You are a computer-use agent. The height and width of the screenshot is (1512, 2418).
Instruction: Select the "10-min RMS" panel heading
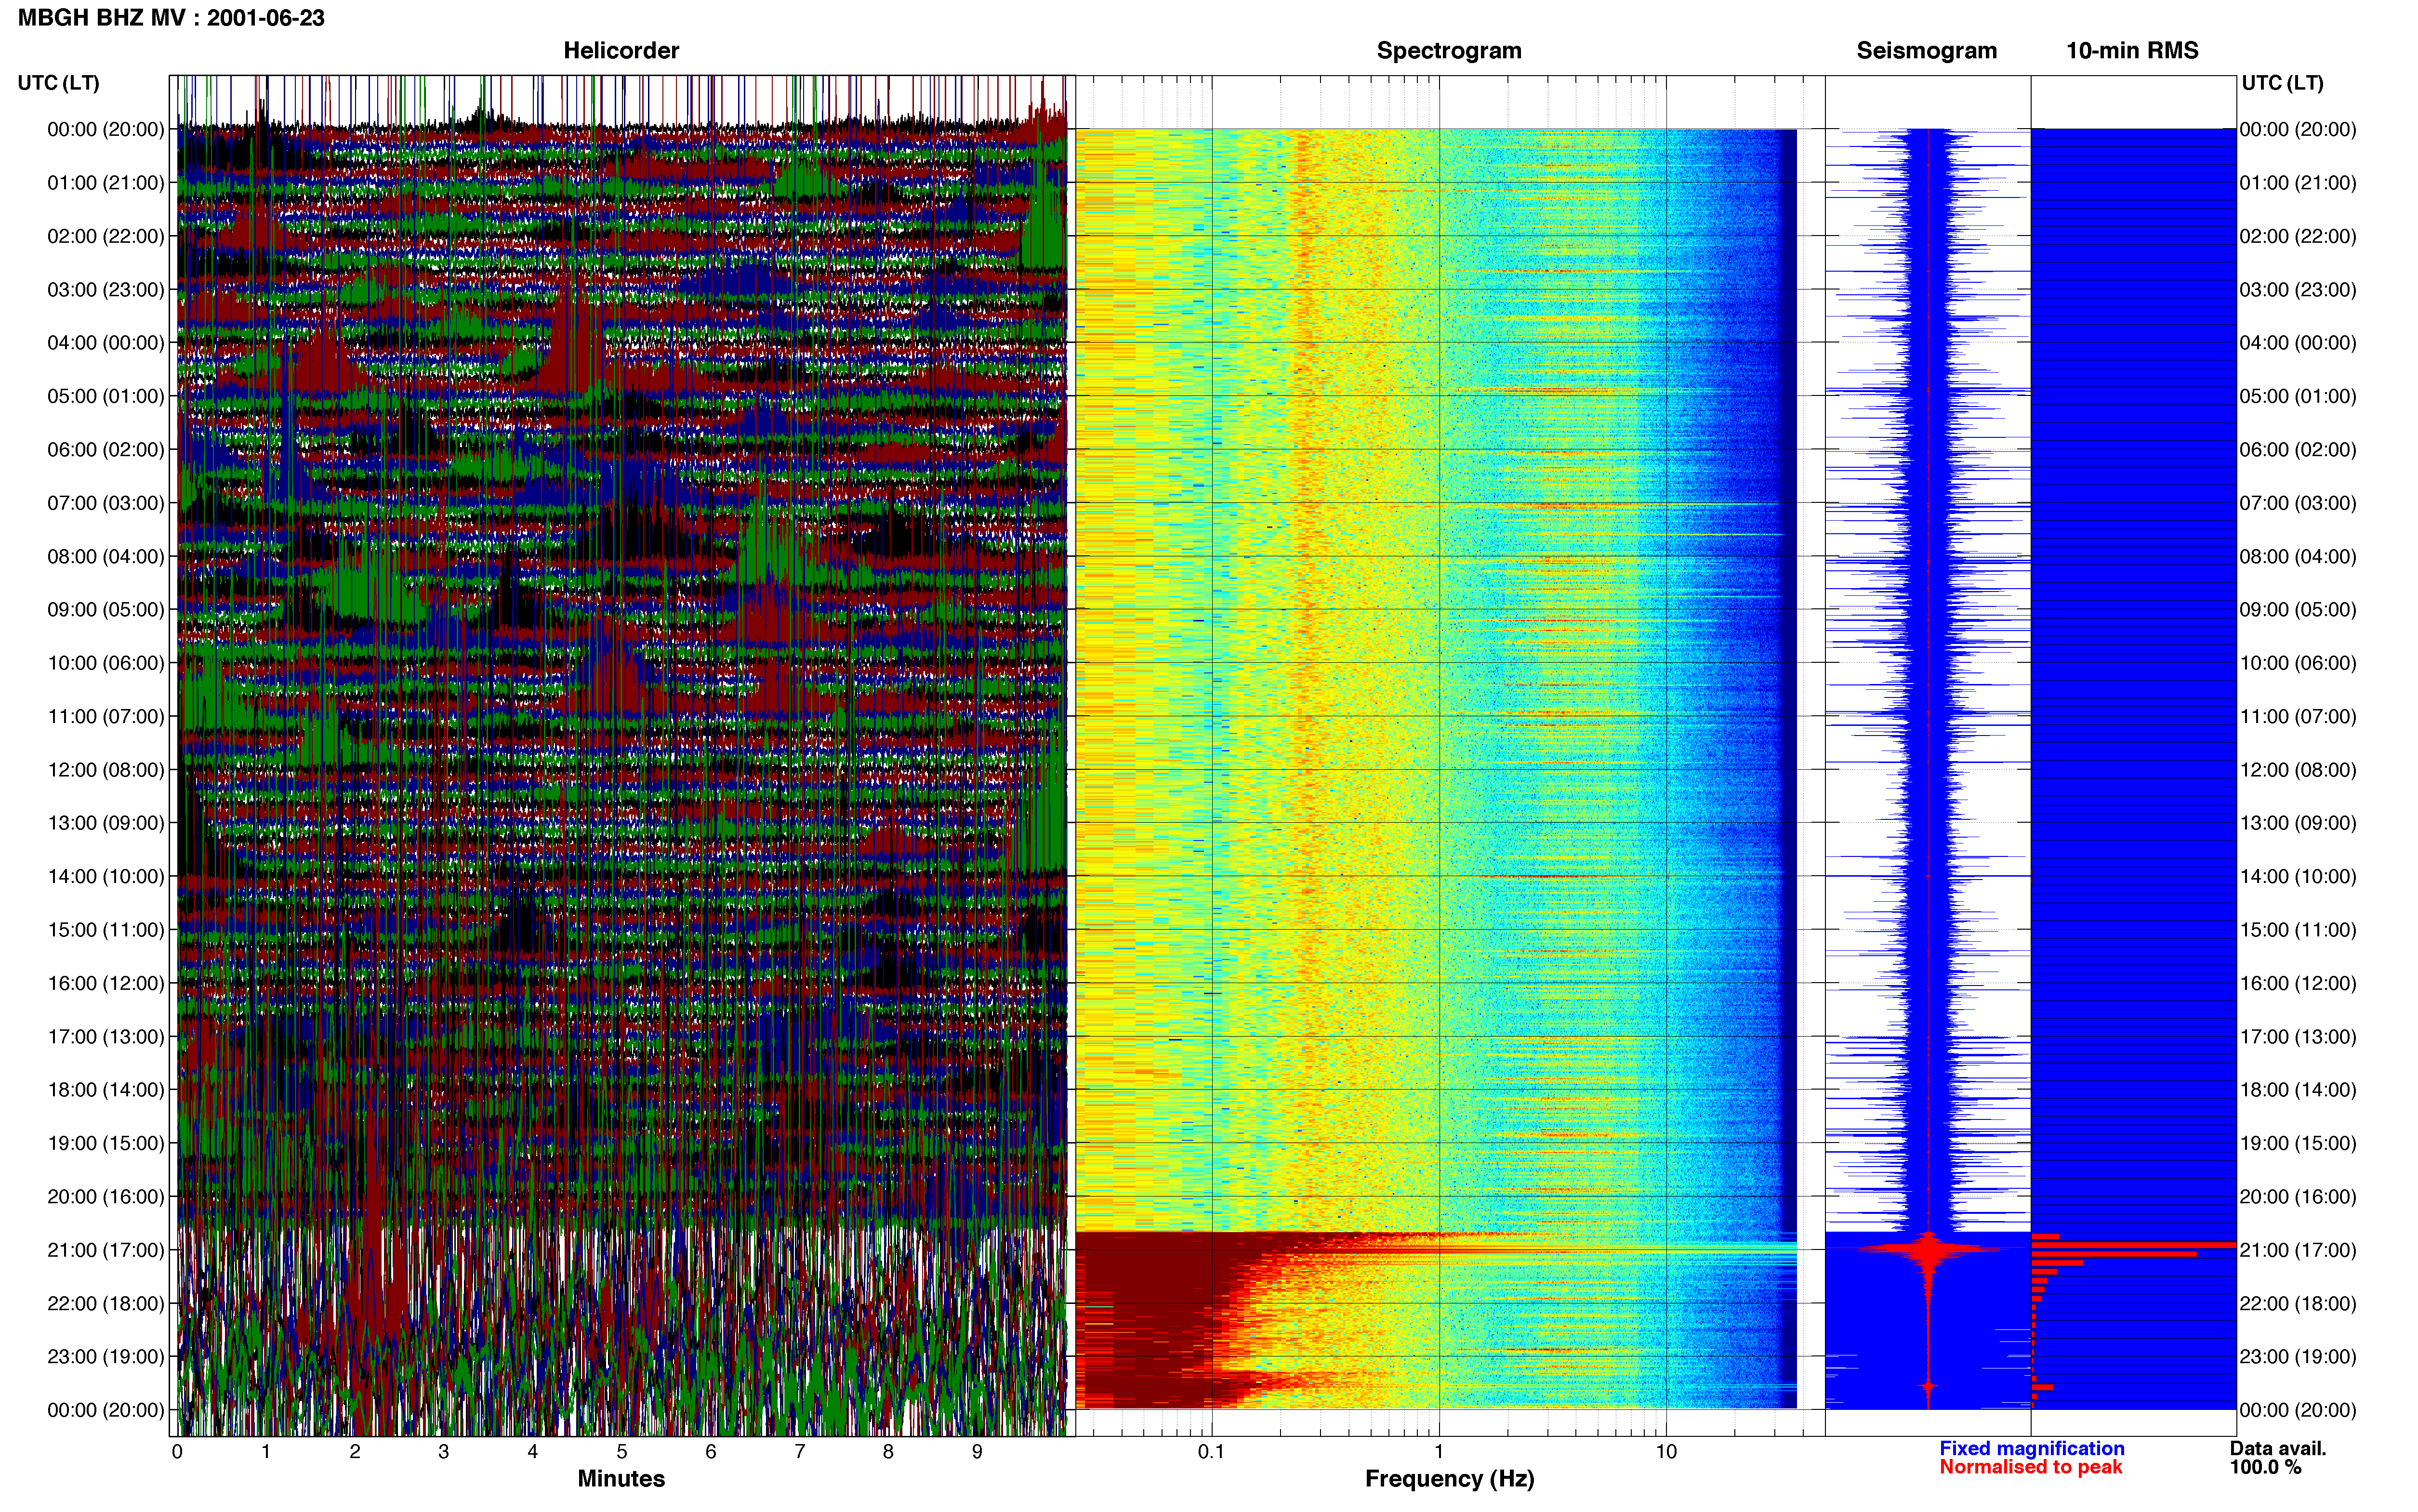click(2132, 51)
